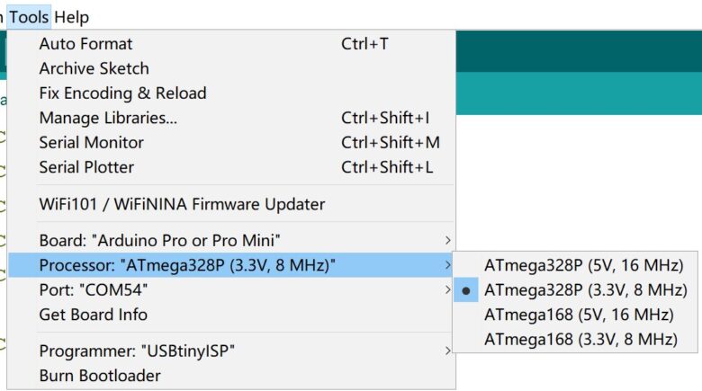Click the selected processor bullet marker
702x391 pixels.
pyautogui.click(x=466, y=291)
